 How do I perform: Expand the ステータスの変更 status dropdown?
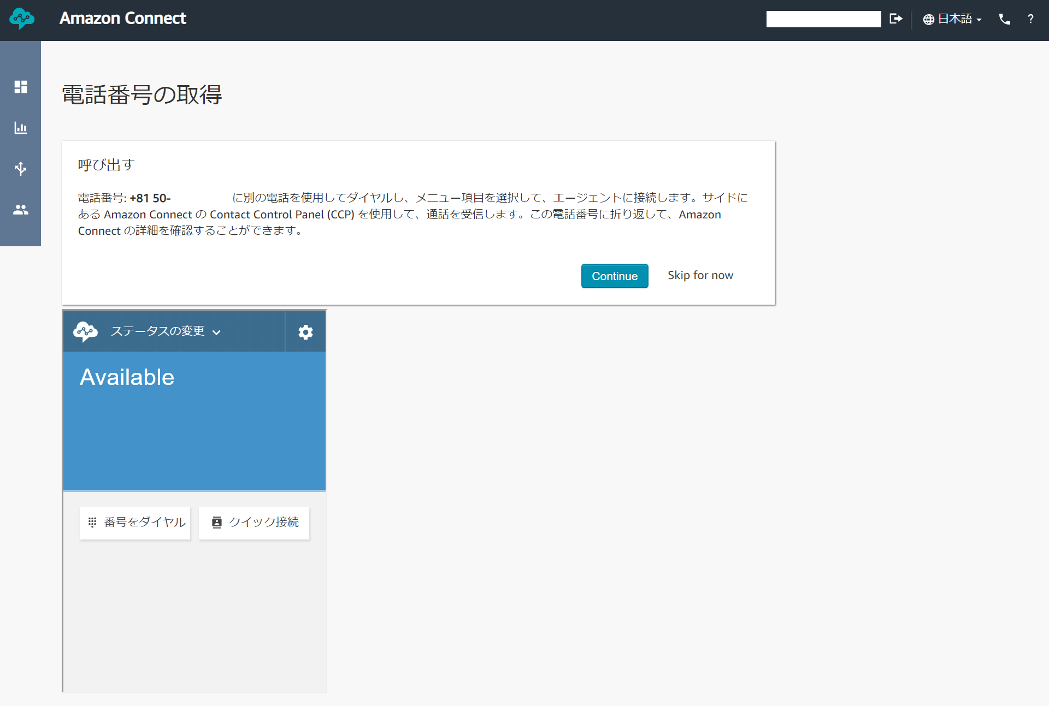tap(166, 331)
